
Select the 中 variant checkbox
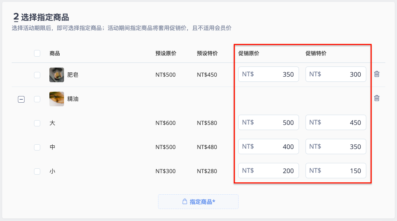coord(37,147)
